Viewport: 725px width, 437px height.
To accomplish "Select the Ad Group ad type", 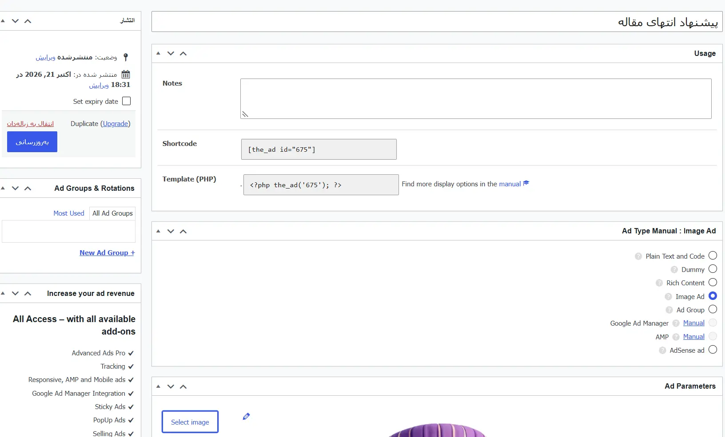I will click(x=713, y=309).
